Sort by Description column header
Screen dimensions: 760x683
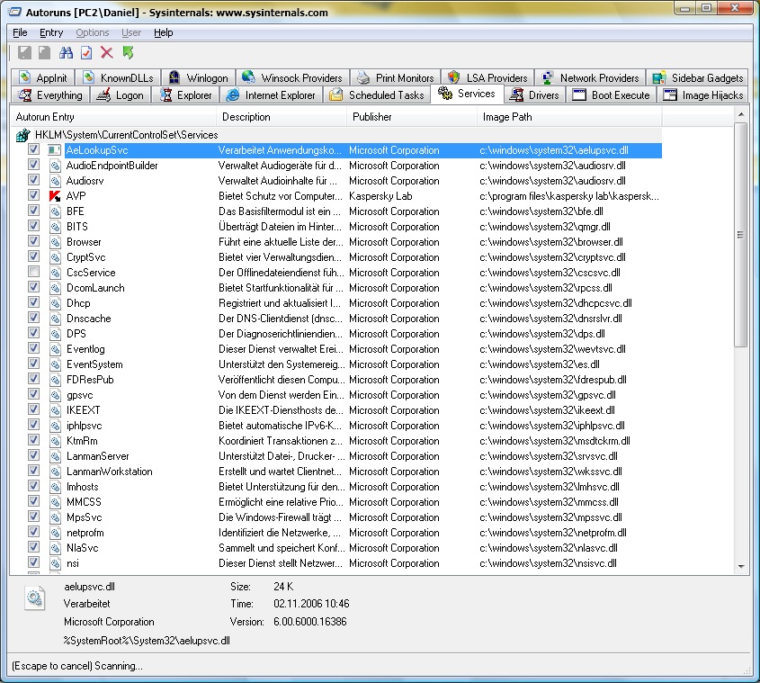(282, 117)
